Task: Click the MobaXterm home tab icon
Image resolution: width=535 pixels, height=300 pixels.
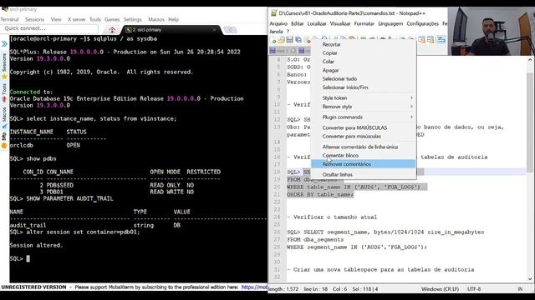Action: (112, 30)
